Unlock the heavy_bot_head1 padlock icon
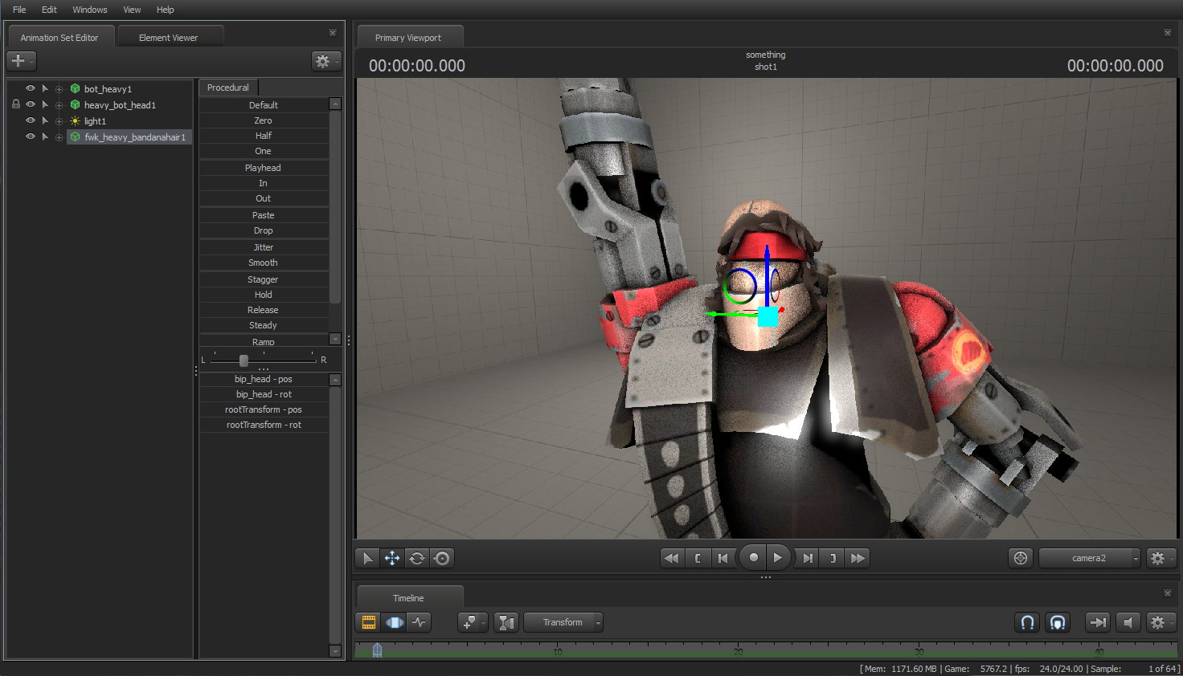The image size is (1183, 676). click(16, 104)
